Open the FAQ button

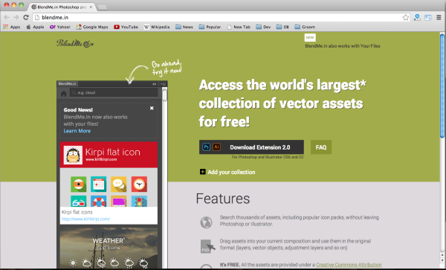pyautogui.click(x=321, y=147)
